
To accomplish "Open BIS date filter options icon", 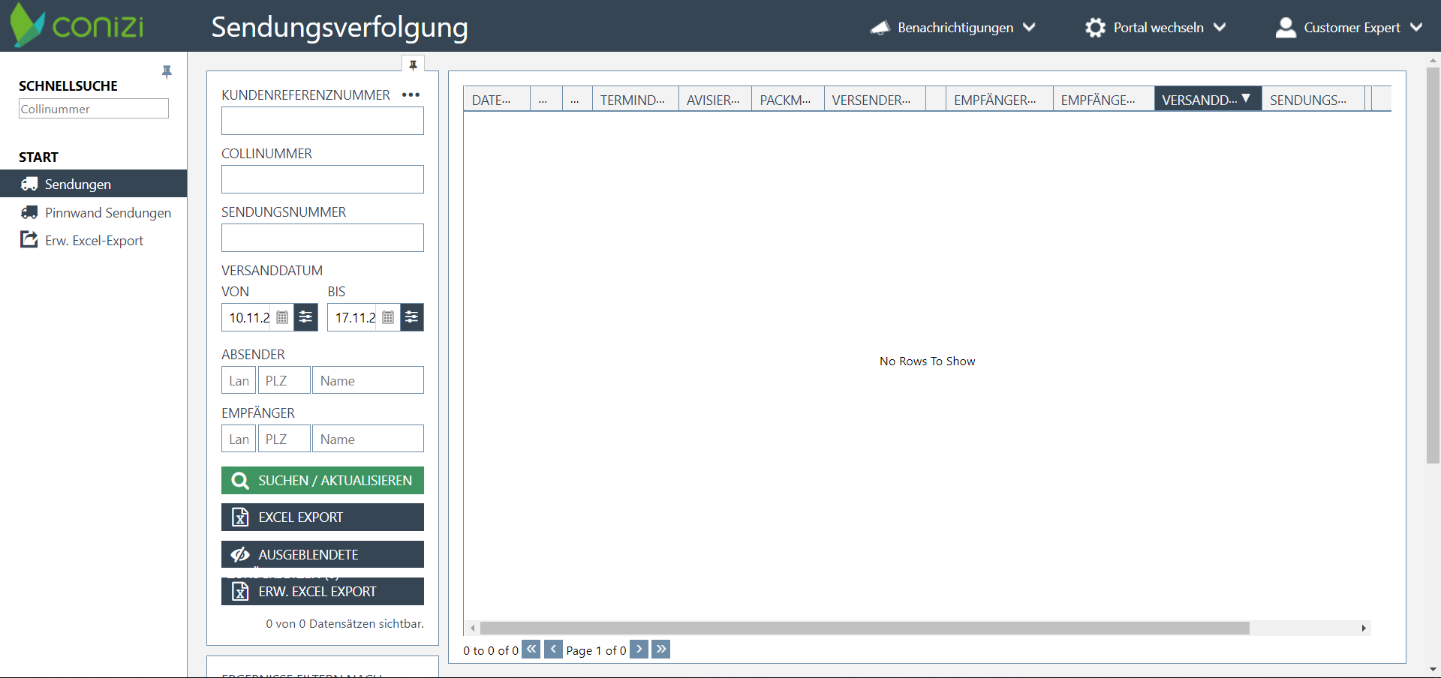I will [x=412, y=317].
